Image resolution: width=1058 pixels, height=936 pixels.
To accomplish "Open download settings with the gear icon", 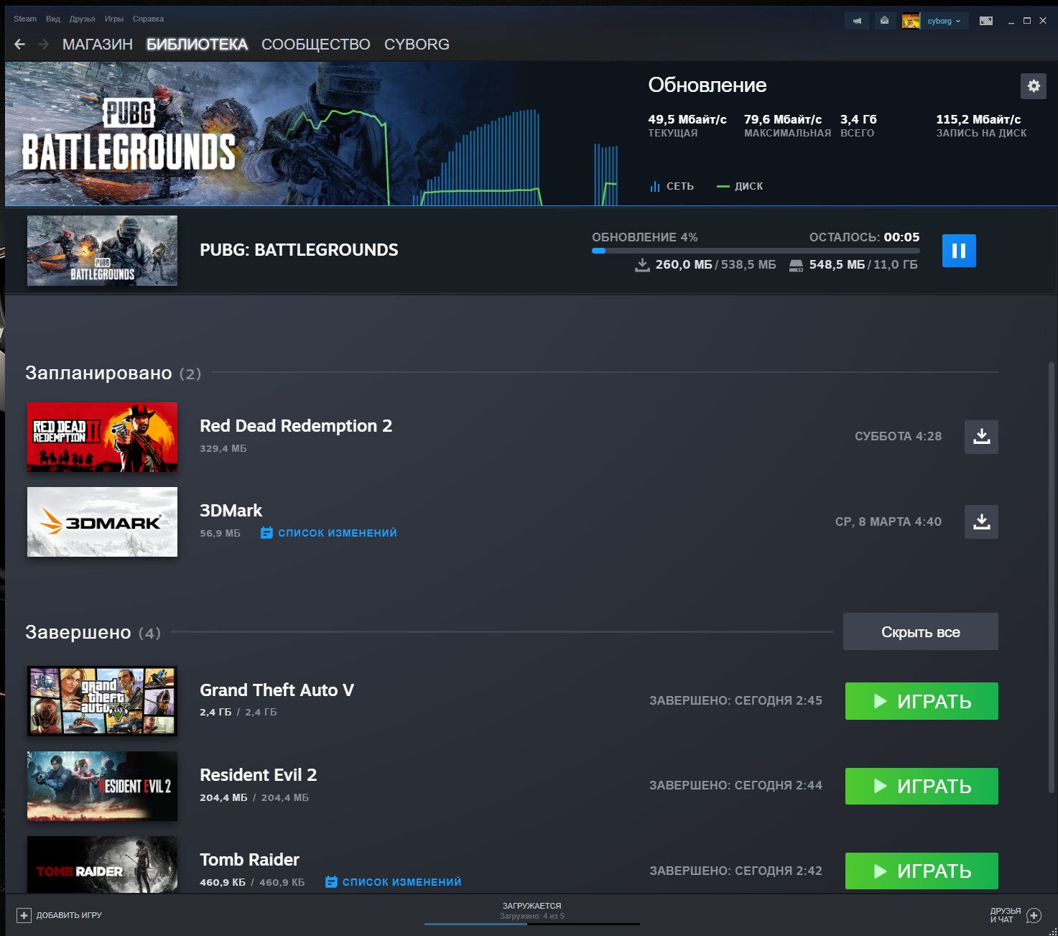I will 1034,86.
